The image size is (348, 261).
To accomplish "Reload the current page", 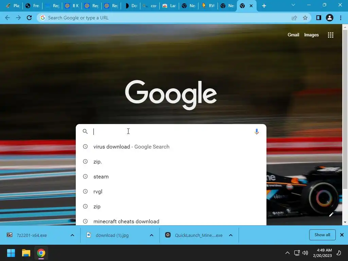I will click(x=29, y=18).
